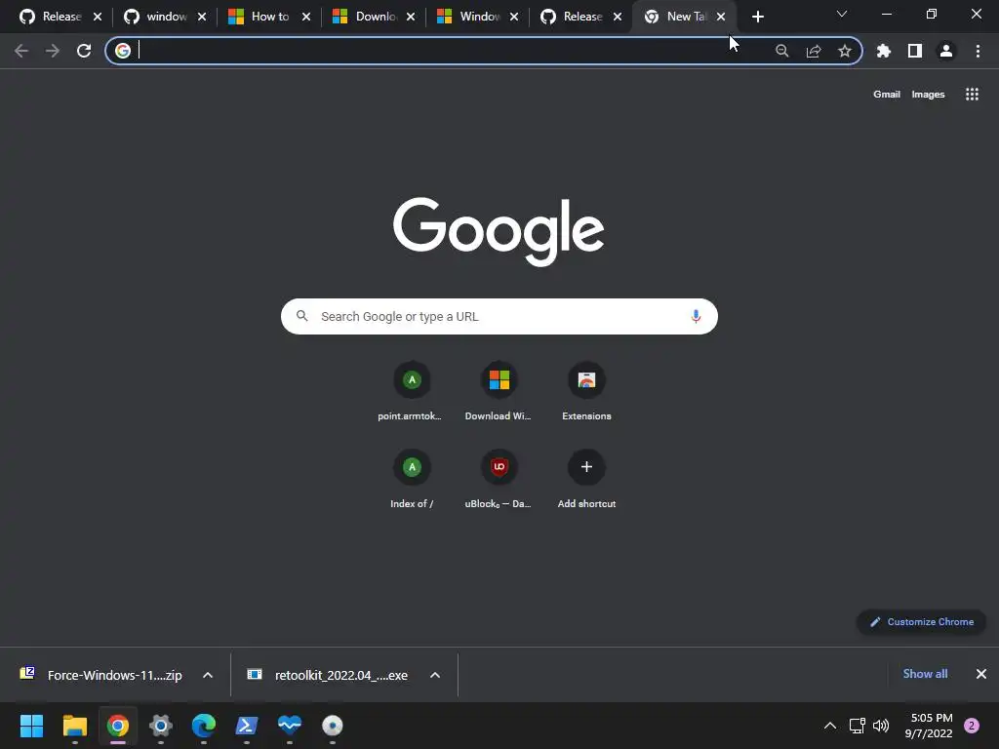Open the Extensions puzzle icon

[x=884, y=51]
